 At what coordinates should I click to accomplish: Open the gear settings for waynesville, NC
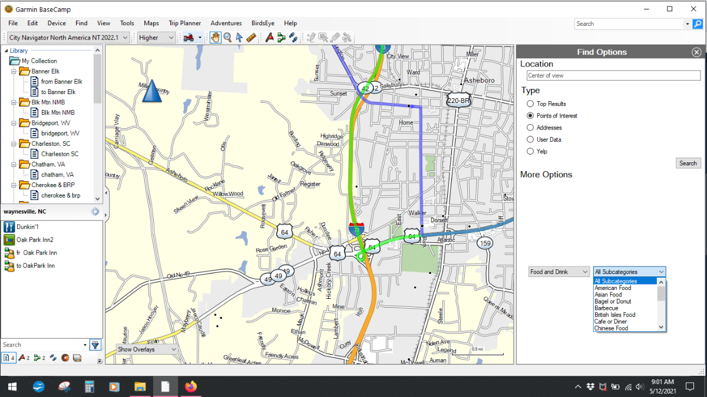tap(95, 212)
